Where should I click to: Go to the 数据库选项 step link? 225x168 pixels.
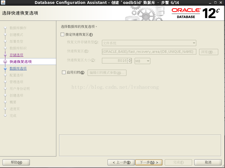coord(18,68)
